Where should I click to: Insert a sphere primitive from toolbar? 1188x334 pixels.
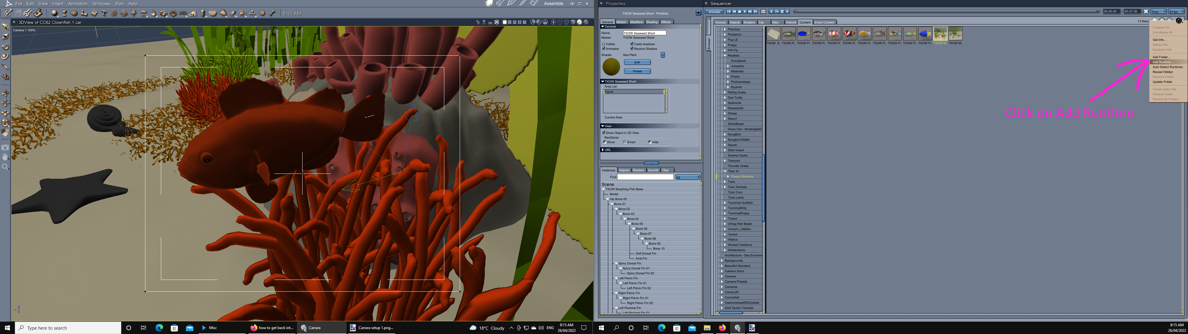coord(54,13)
